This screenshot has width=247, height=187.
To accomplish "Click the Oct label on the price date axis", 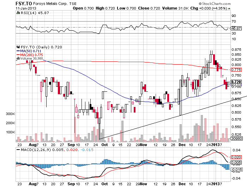I will 104,145.
